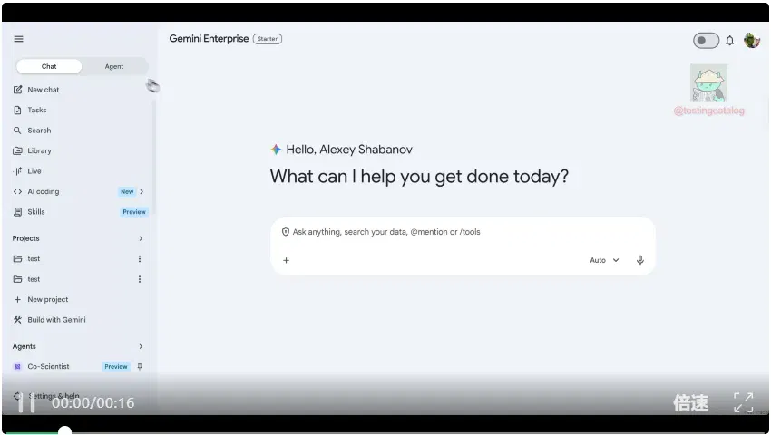
Task: Click the AI coding brackets icon
Action: (x=18, y=192)
